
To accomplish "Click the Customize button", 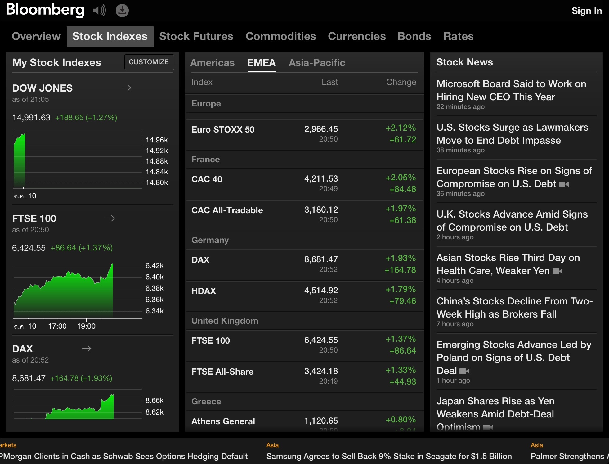I will [149, 62].
